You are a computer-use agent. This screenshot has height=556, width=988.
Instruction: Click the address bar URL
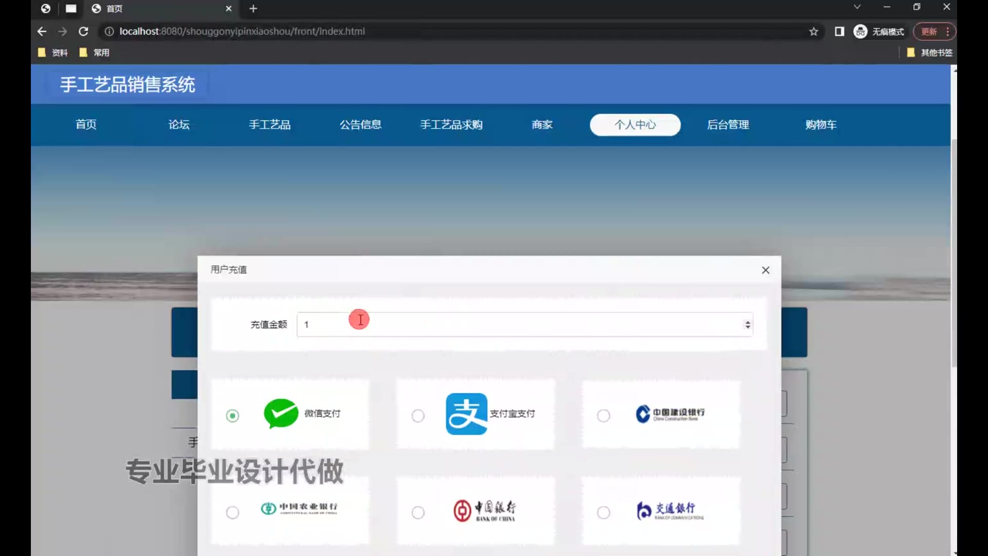242,31
